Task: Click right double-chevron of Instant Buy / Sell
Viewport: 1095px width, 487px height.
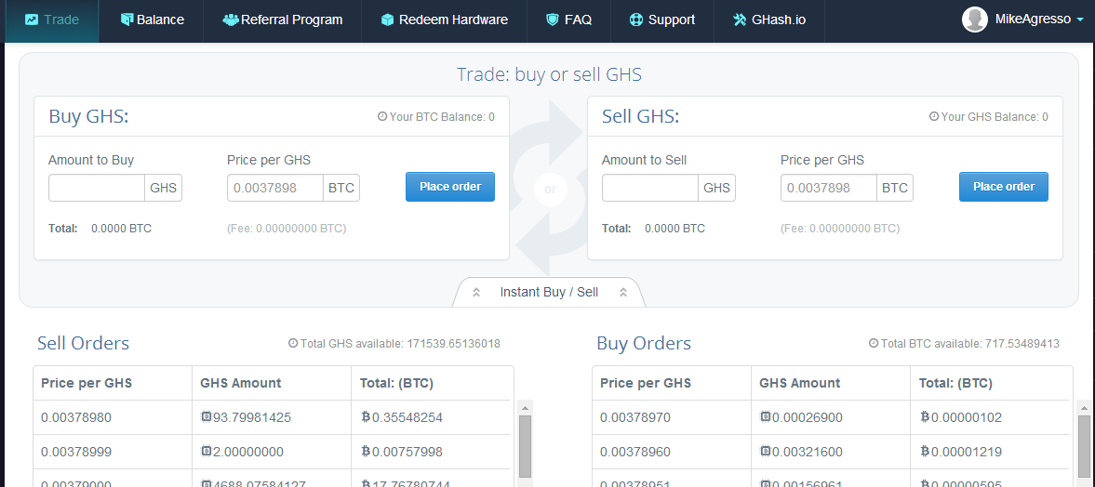Action: [x=623, y=293]
